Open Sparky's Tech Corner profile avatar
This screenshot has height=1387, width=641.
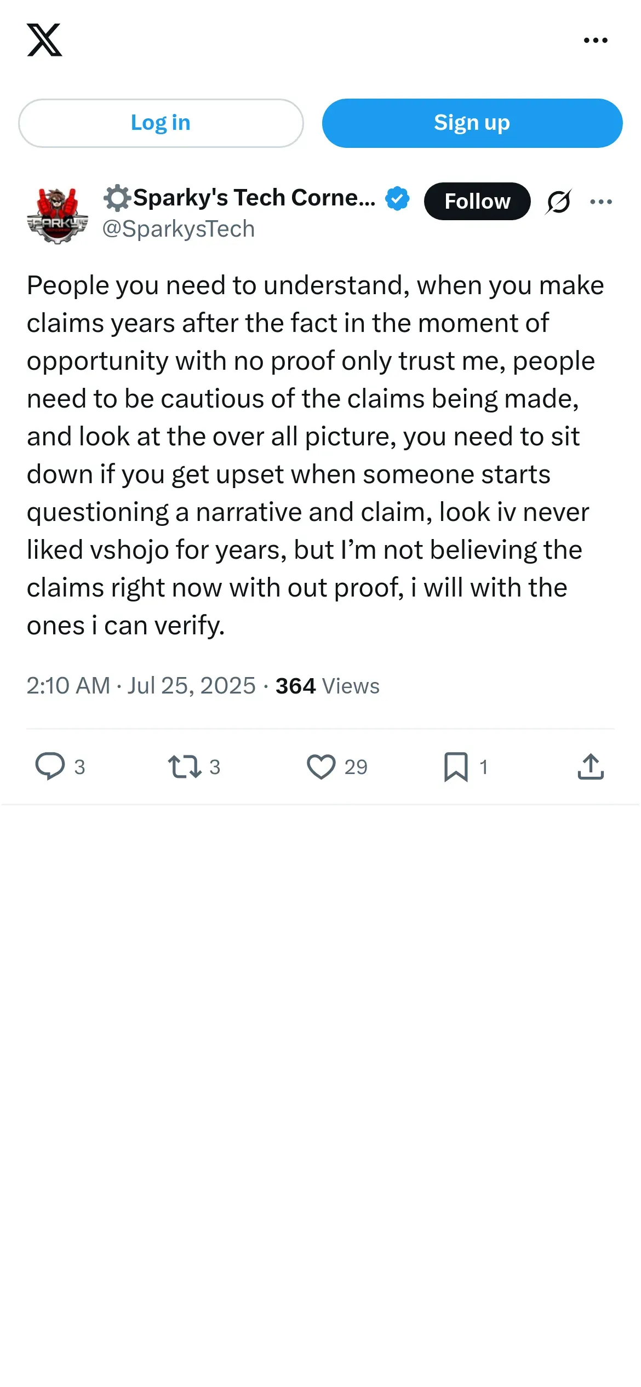pos(57,215)
